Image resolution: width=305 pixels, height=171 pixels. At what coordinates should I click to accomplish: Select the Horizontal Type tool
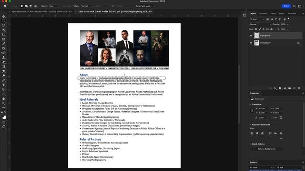[x=3, y=85]
